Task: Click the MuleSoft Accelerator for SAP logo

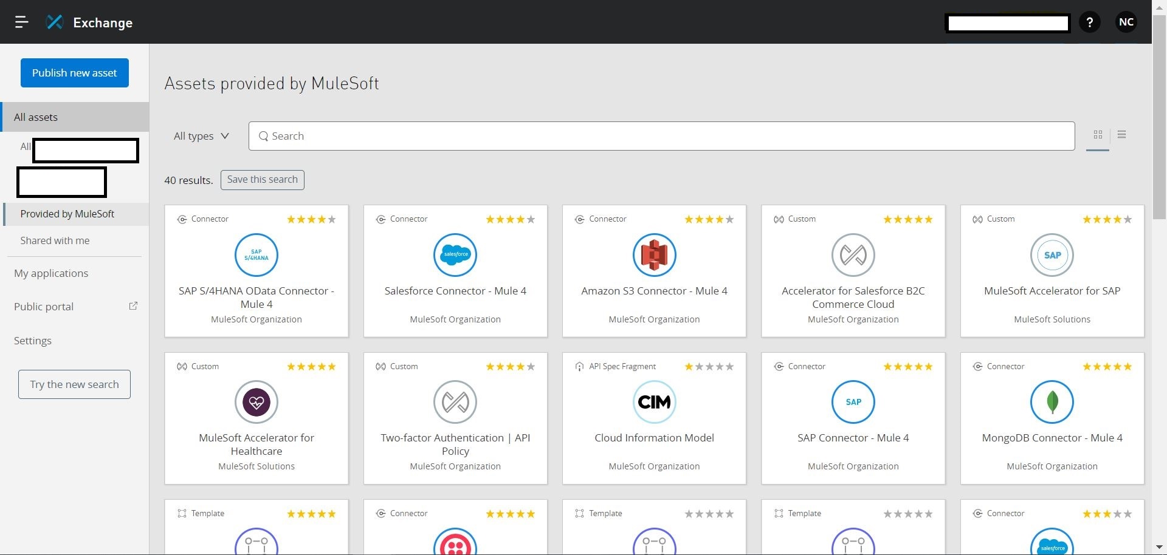Action: (x=1052, y=255)
